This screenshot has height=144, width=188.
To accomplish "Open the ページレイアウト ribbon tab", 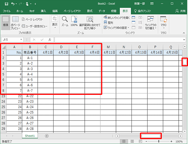I will 72,11.
